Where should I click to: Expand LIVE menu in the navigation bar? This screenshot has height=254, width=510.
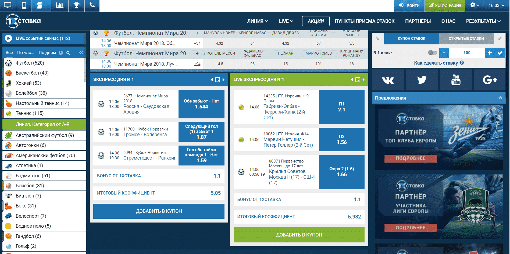click(x=286, y=21)
